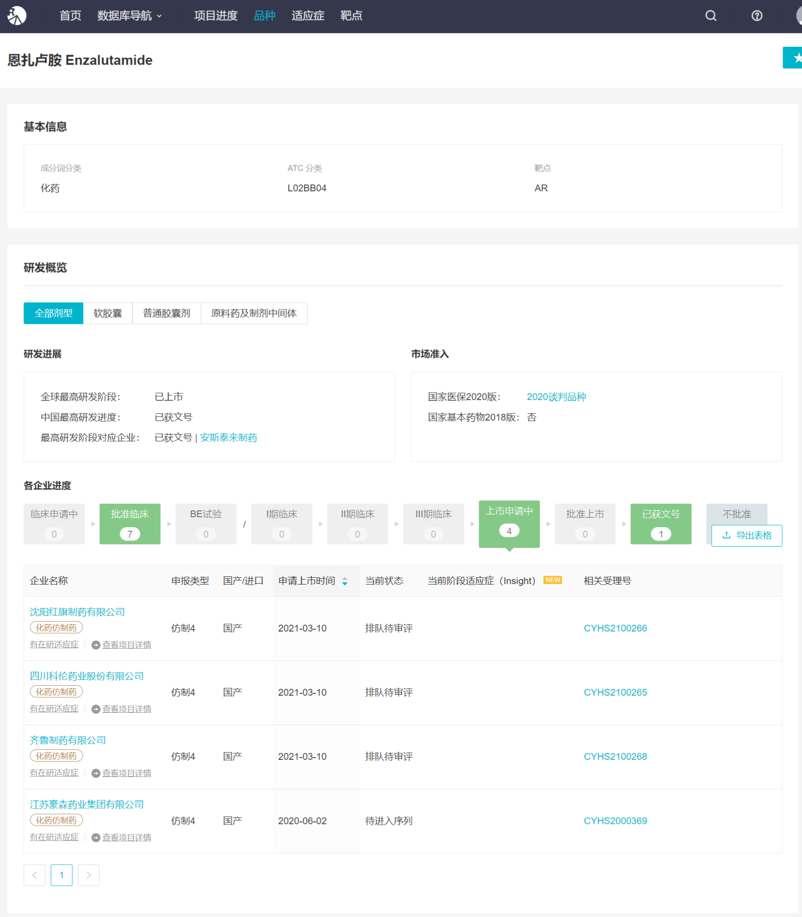Open 品种 navigation item
The width and height of the screenshot is (802, 917).
point(265,16)
